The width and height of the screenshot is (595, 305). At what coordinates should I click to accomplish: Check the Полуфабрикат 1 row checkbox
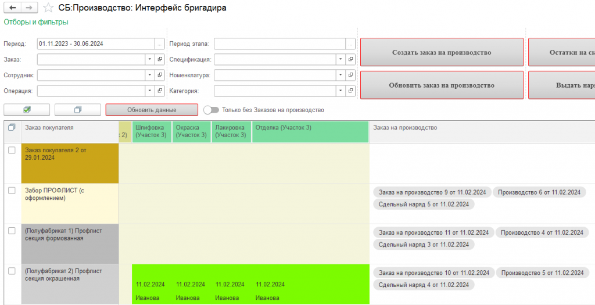pyautogui.click(x=12, y=231)
